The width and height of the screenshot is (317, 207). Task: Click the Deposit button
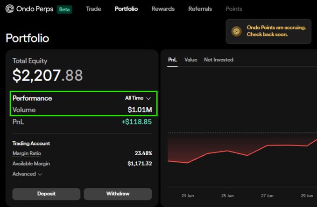tap(46, 194)
